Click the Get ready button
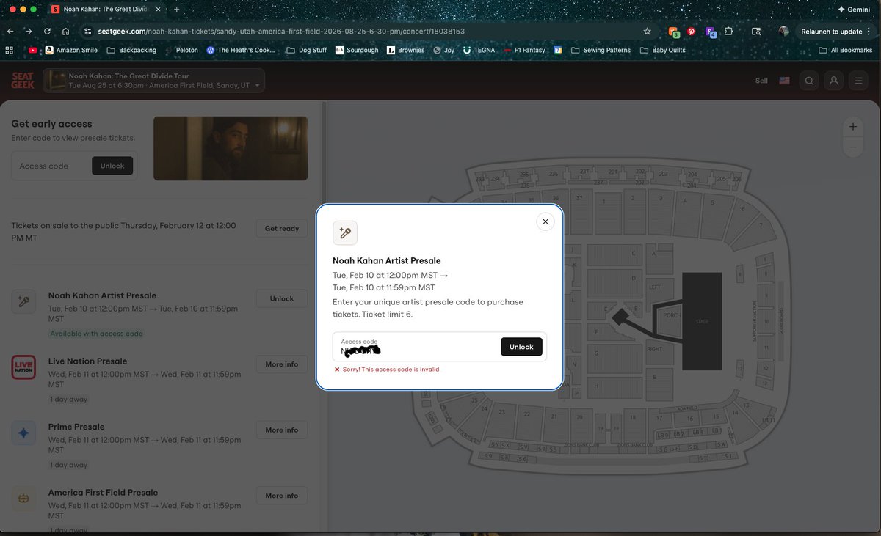 pyautogui.click(x=282, y=229)
